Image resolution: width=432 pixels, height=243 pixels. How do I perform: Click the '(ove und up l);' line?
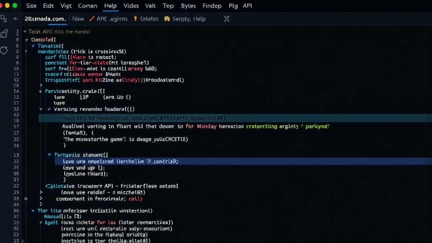[84, 168]
